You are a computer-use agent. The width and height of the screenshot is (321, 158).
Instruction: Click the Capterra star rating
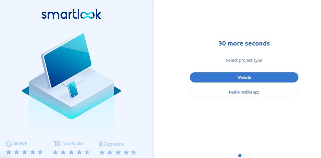pos(118,152)
